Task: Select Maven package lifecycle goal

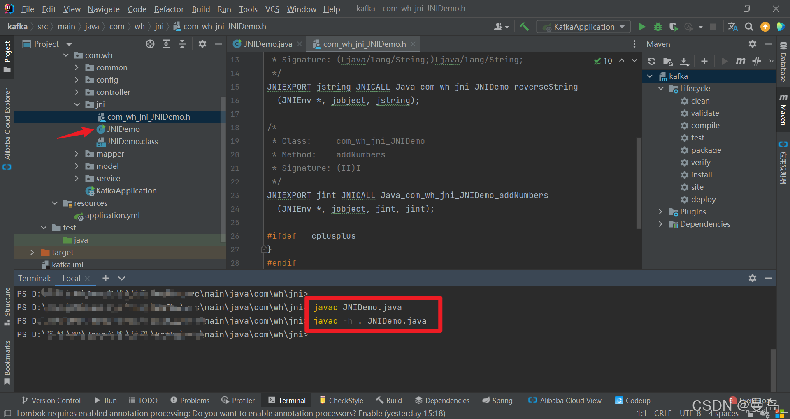Action: pos(706,150)
